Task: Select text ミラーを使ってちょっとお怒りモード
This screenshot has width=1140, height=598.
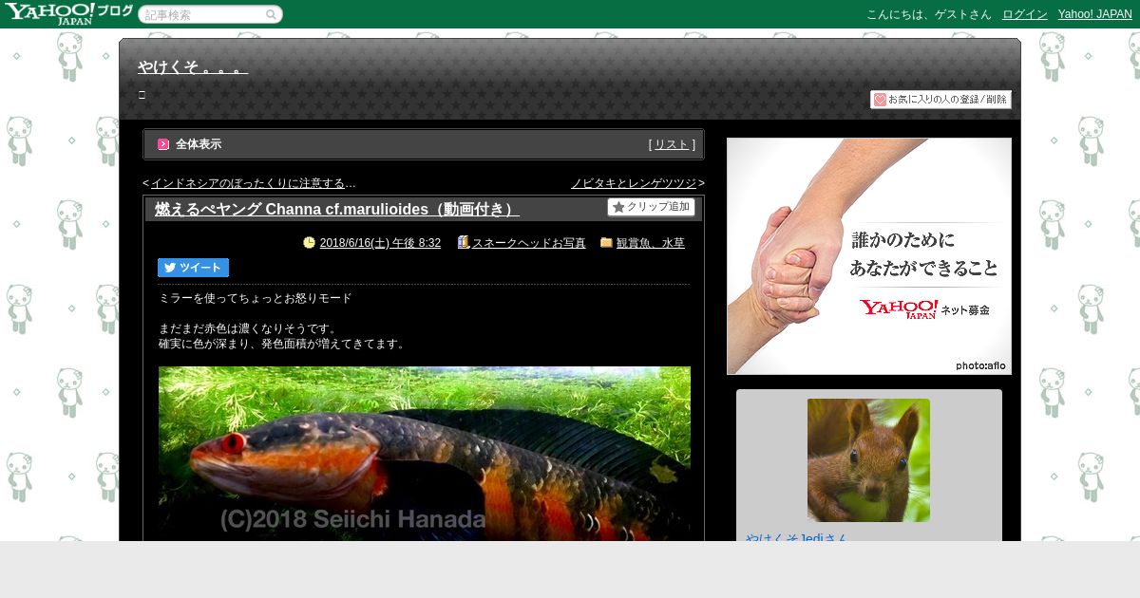Action: [256, 298]
